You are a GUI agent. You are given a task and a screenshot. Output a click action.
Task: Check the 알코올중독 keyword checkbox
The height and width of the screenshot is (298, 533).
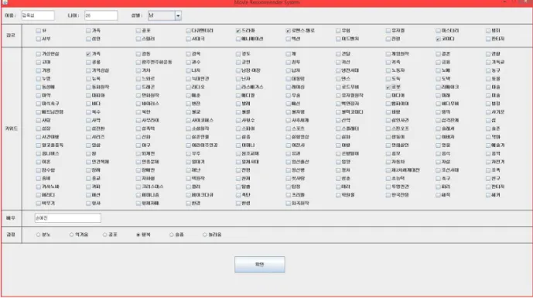click(x=39, y=146)
